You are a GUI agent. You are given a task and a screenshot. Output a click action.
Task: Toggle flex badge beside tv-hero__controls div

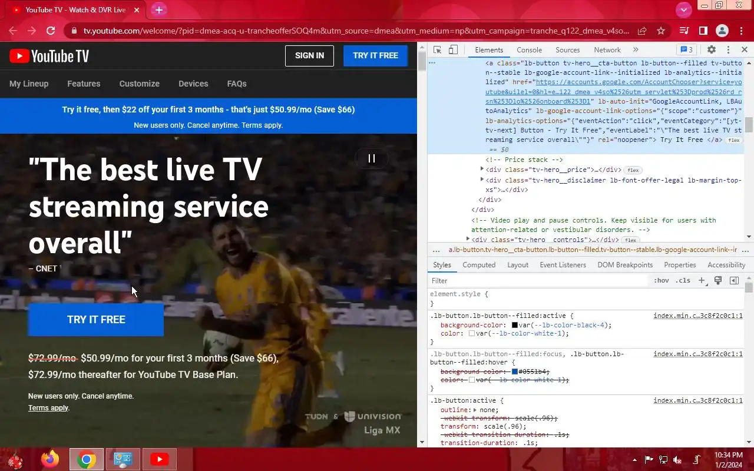[630, 240]
